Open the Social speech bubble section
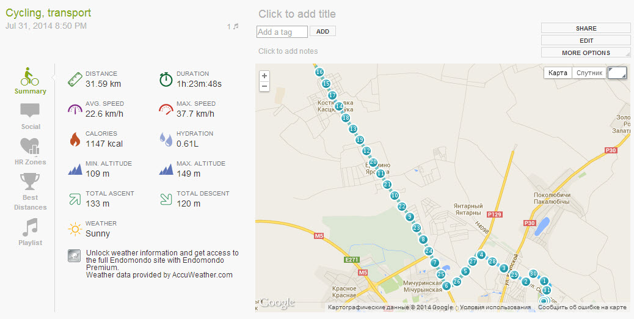The image size is (634, 319). click(30, 111)
